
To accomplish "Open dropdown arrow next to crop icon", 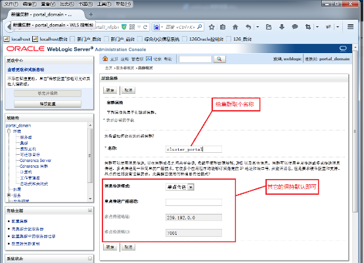I will [x=317, y=27].
